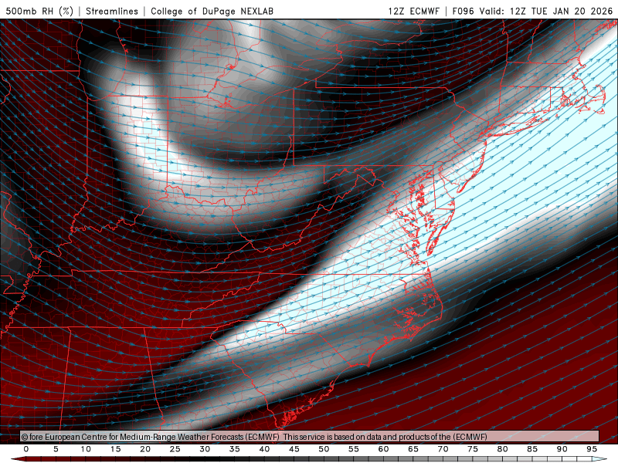The width and height of the screenshot is (618, 463).
Task: Select the "30" scale value
Action: (x=205, y=449)
